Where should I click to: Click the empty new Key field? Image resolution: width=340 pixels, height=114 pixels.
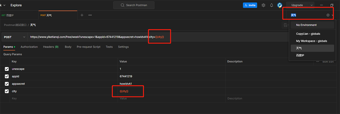click(x=64, y=98)
